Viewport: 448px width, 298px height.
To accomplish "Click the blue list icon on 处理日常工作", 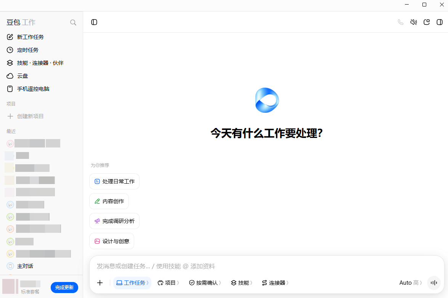I will [97, 181].
